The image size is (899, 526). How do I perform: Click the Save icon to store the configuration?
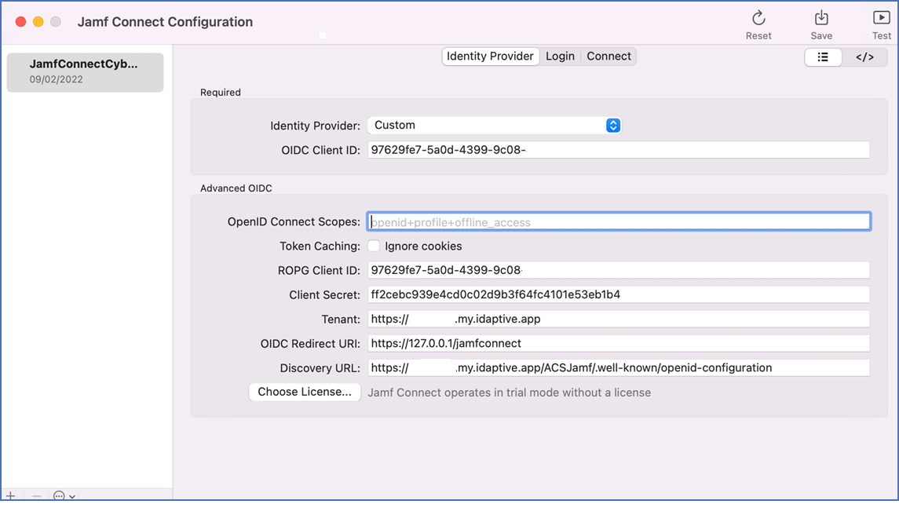coord(821,22)
